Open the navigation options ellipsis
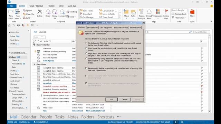 119,117
